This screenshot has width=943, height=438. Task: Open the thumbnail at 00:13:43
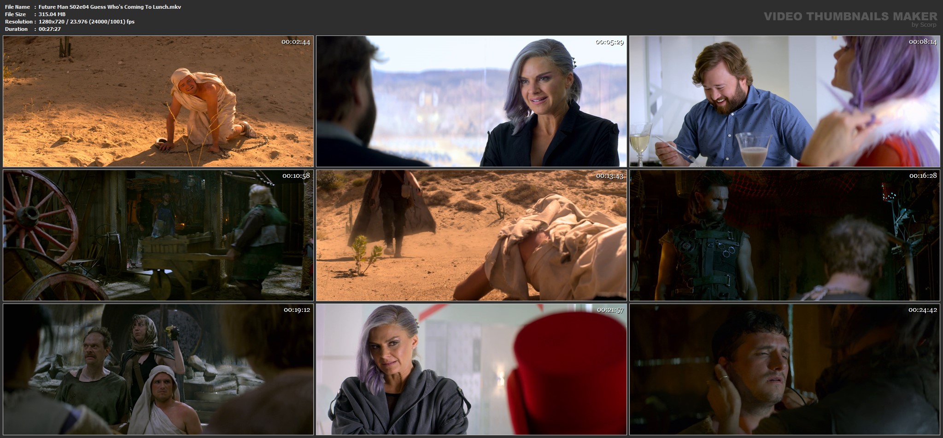pyautogui.click(x=471, y=235)
